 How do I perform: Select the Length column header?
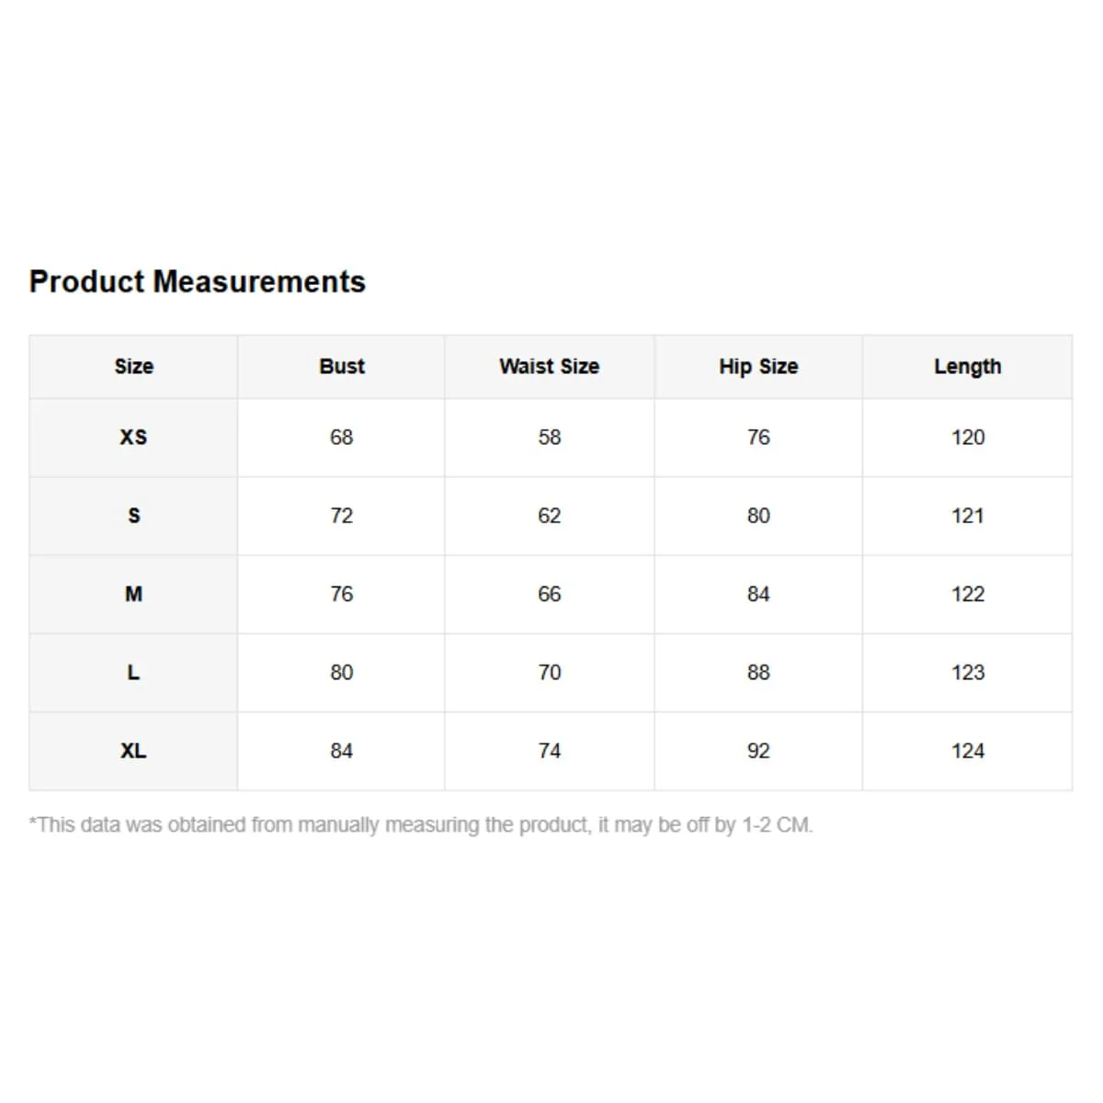click(x=968, y=366)
